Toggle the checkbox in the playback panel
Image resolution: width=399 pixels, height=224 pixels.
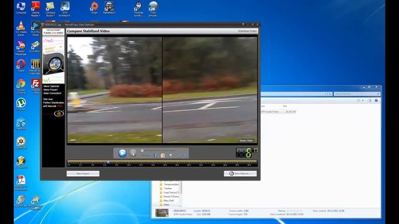(x=142, y=151)
